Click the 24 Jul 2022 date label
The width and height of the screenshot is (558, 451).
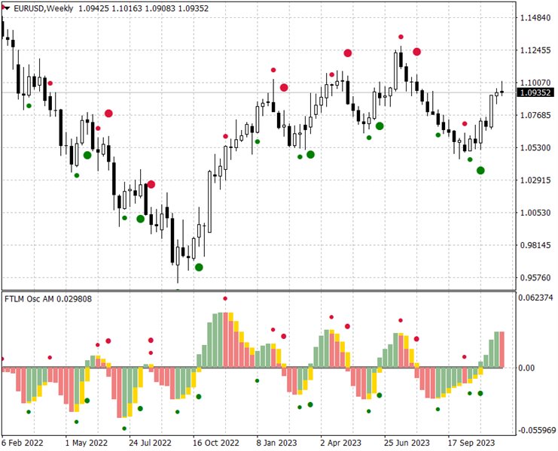coord(150,443)
